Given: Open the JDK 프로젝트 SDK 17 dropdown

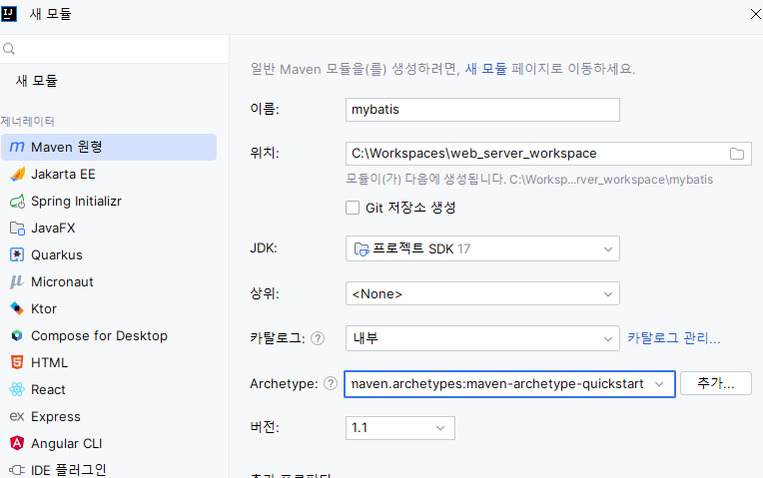Looking at the screenshot, I should [x=482, y=248].
